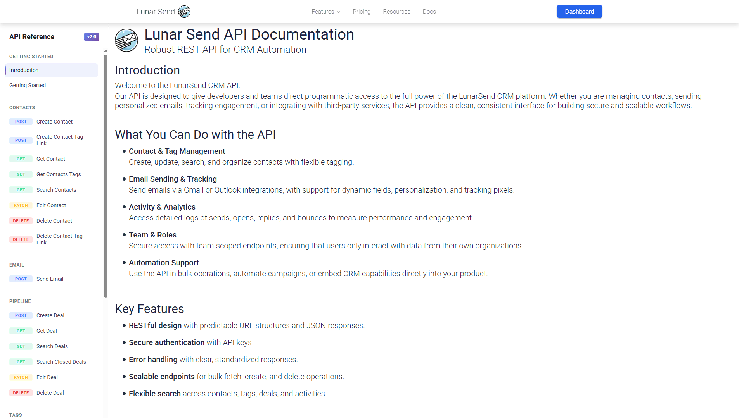Click the PATCH badge beside Edit Contact
The height and width of the screenshot is (418, 739).
[x=21, y=205]
